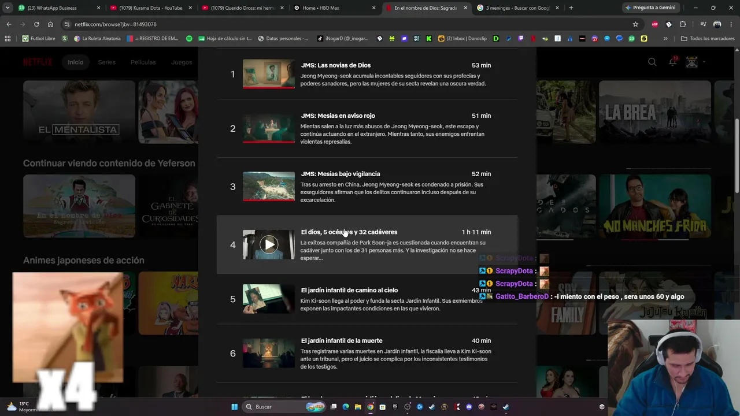Click title 'El jardín infantil de camino al cielo'
The image size is (740, 416).
[x=349, y=290]
